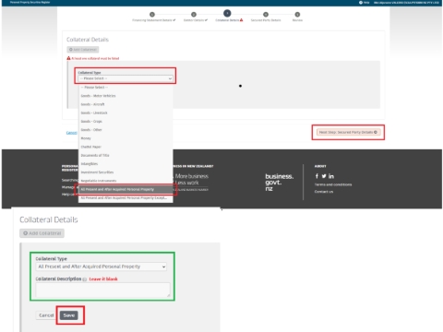The height and width of the screenshot is (332, 443).
Task: Click Collateral Description help icon
Action: (x=85, y=279)
